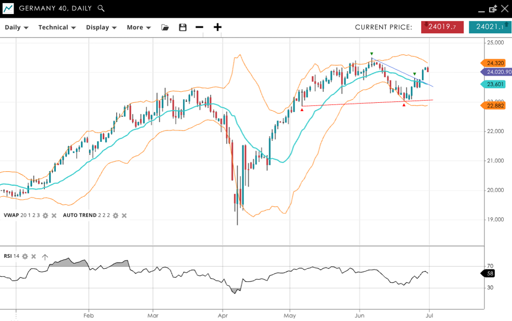Click the red sell price 24019.7
This screenshot has height=321, width=512.
coord(442,27)
